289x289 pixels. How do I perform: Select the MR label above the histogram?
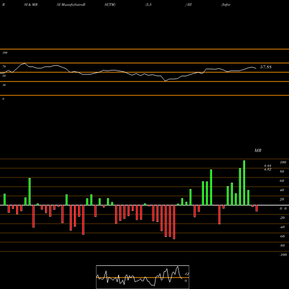[x=258, y=150]
